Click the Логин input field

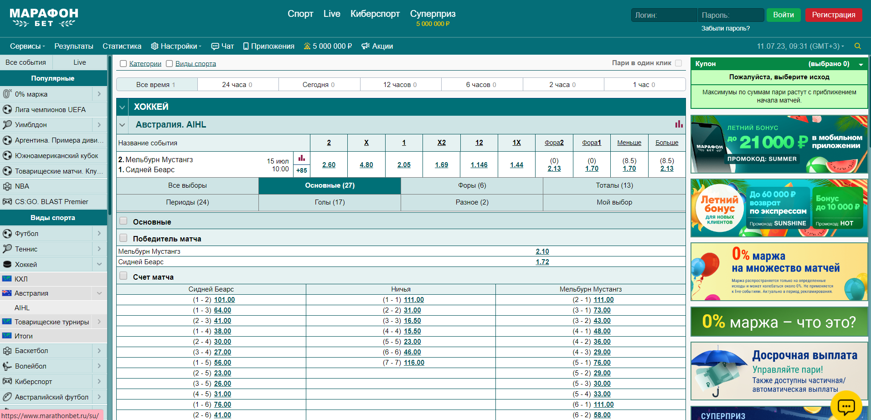(664, 15)
